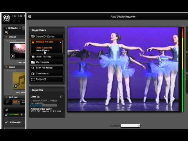Expand the Import to Video arrow
188x141 pixels.
point(61,97)
